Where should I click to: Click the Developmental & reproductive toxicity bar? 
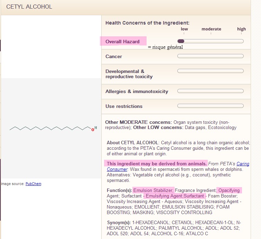(210, 71)
